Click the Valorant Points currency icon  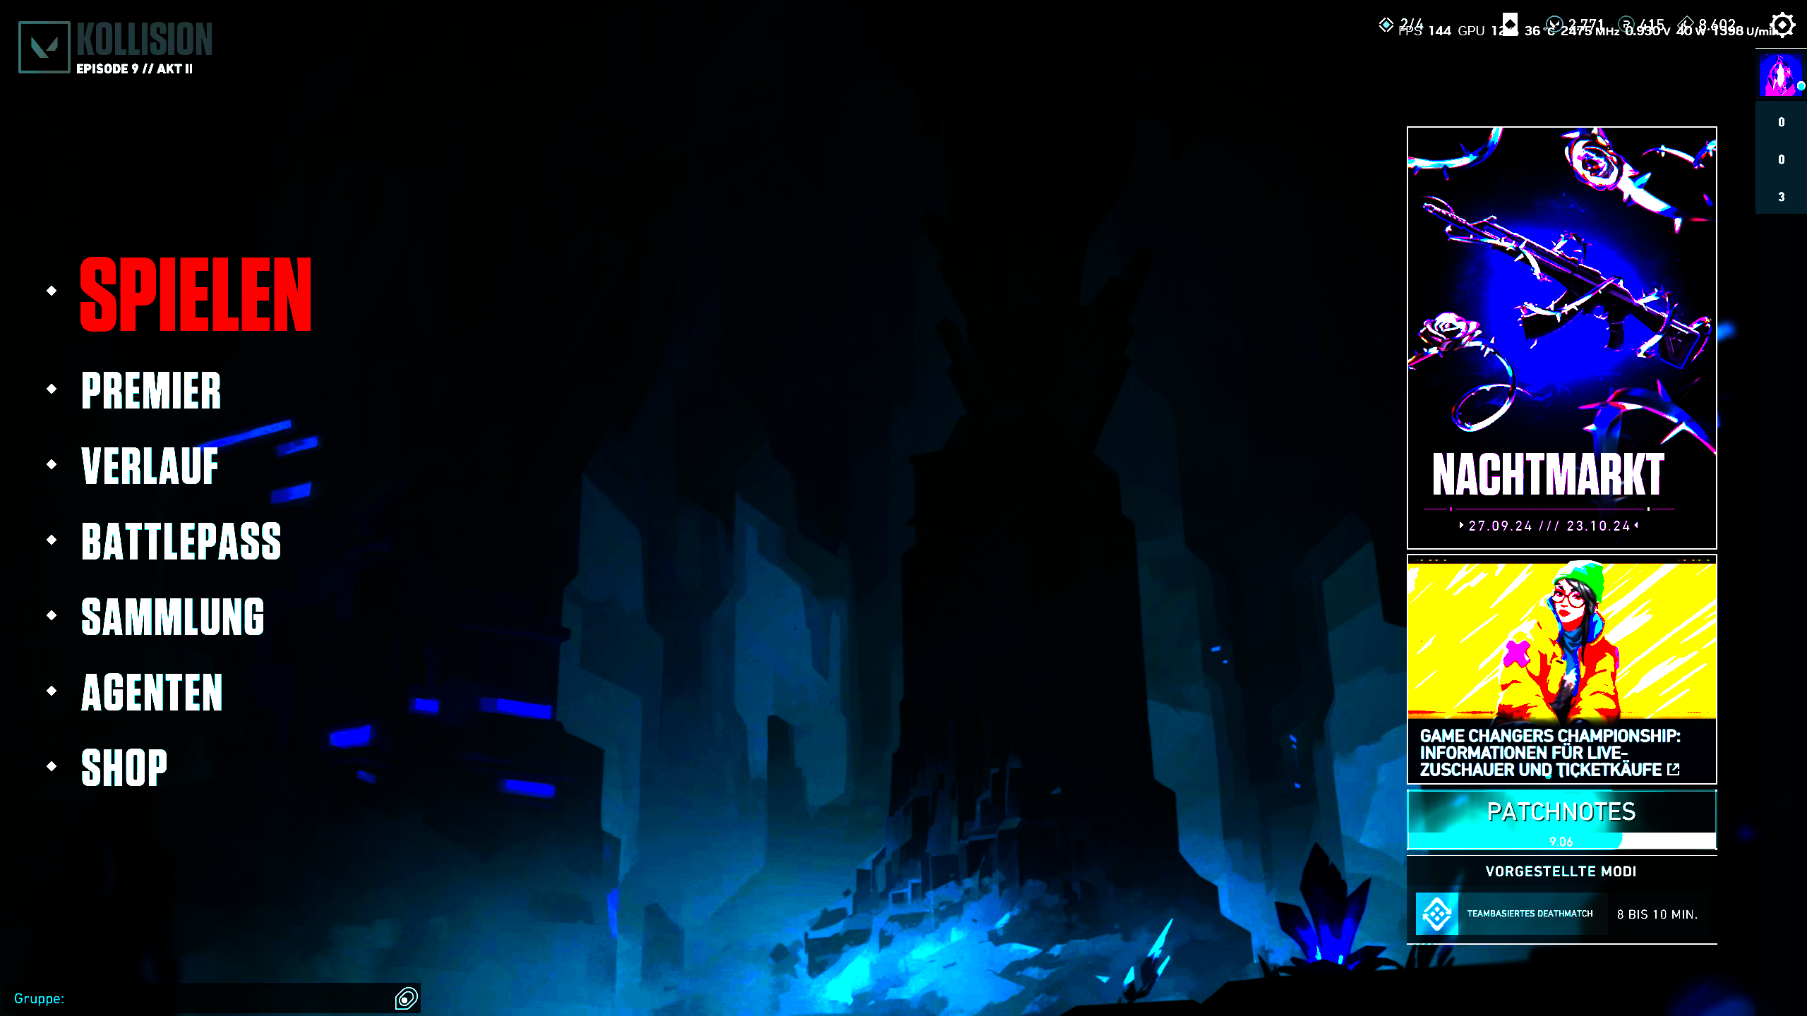pyautogui.click(x=1554, y=25)
